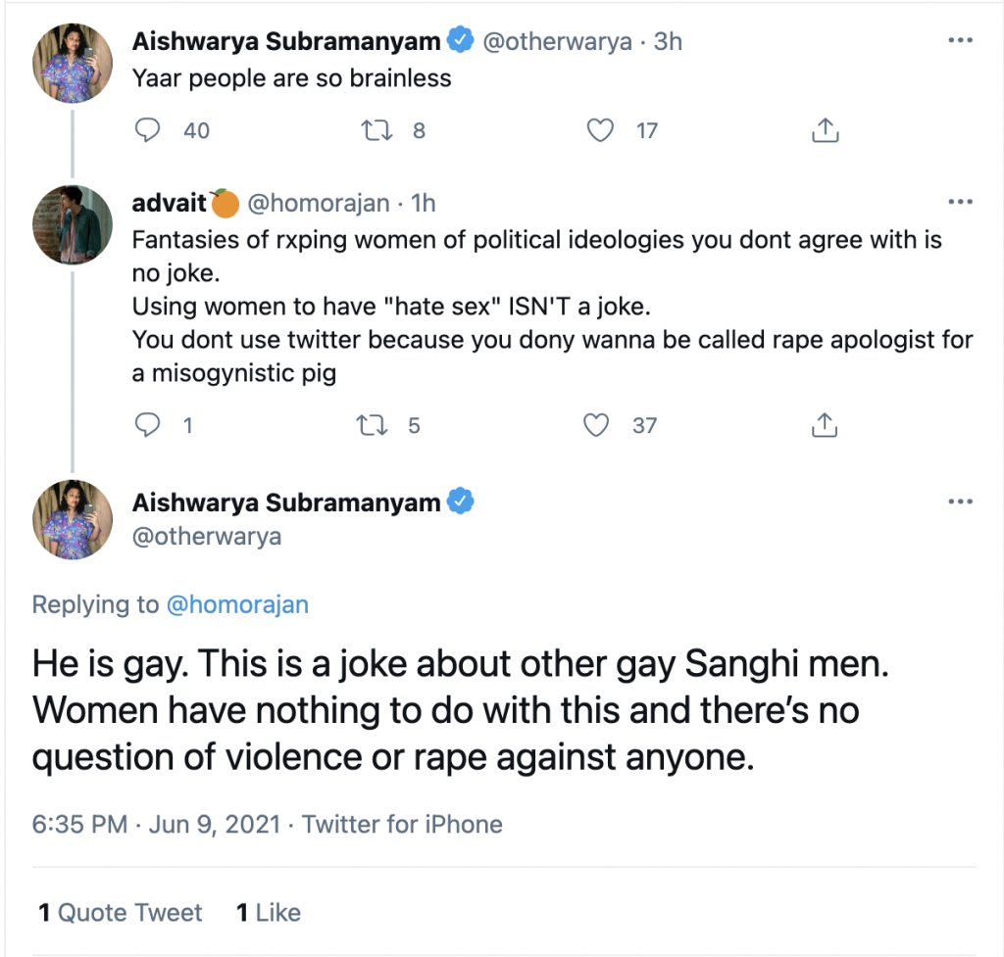Share the first tweet by Aishwarya

826,130
